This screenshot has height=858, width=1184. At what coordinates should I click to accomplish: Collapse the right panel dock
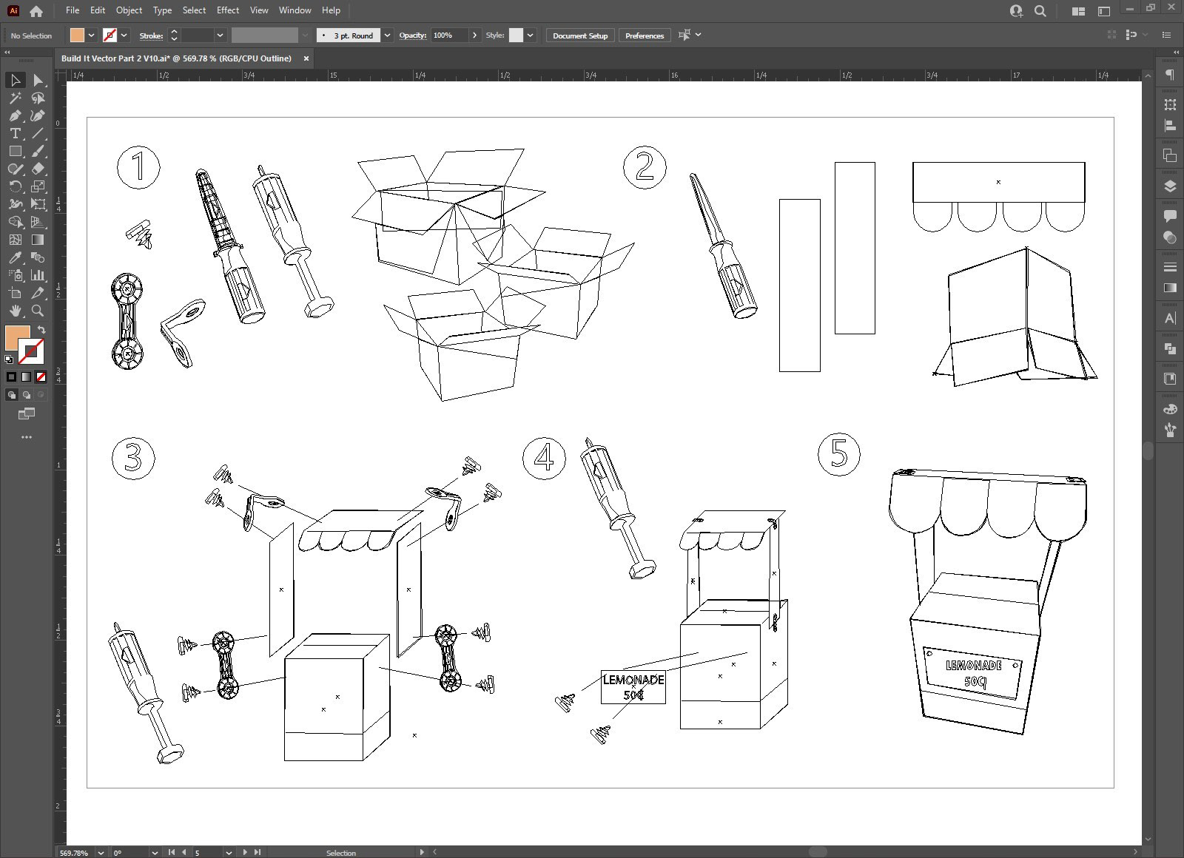coord(1175,52)
